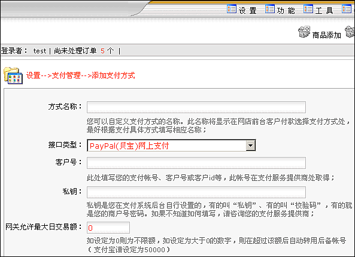The height and width of the screenshot is (257, 355).
Task: Click the breadcrumb 设置-->支付管理-->添加支付方式
Action: coord(81,75)
